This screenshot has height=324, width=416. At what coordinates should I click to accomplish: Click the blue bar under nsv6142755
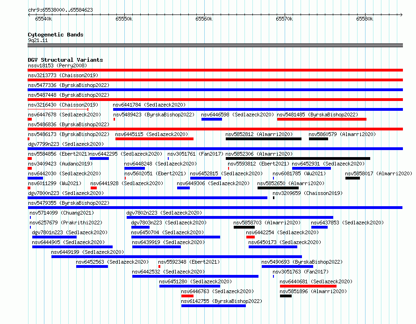click(x=214, y=306)
